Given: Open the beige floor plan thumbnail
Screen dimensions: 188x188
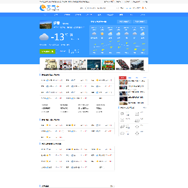Looking at the screenshot, I should [51, 65].
